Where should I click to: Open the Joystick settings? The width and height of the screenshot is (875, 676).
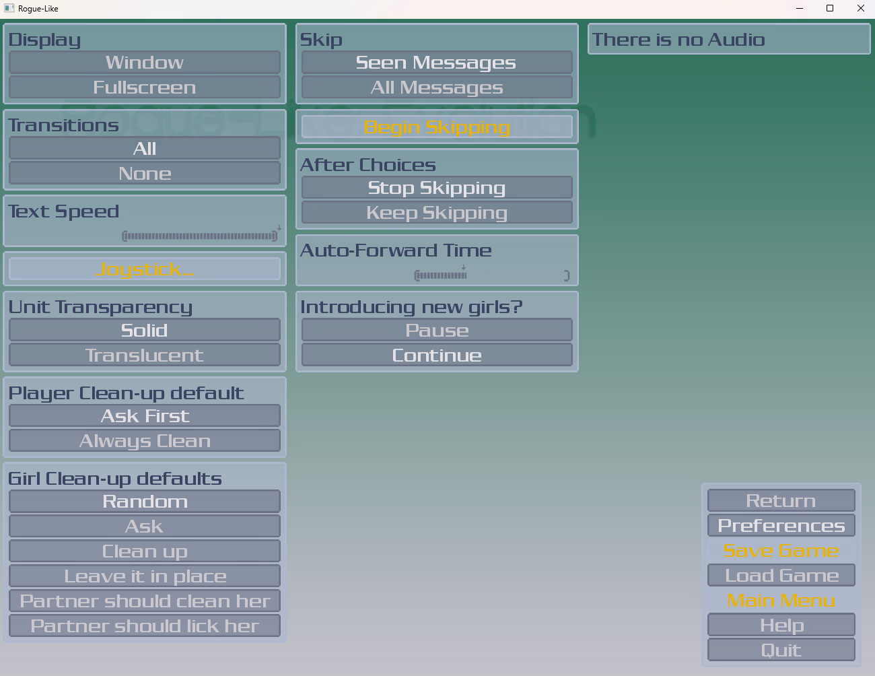click(x=145, y=269)
